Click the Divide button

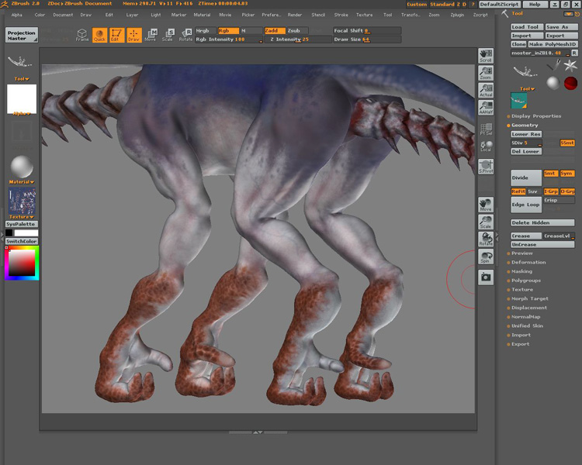tap(526, 178)
